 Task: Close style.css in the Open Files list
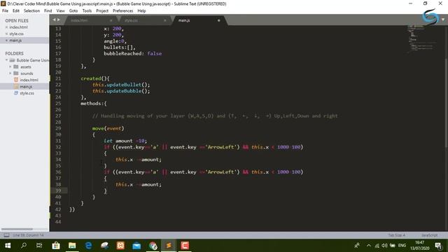tap(6, 34)
